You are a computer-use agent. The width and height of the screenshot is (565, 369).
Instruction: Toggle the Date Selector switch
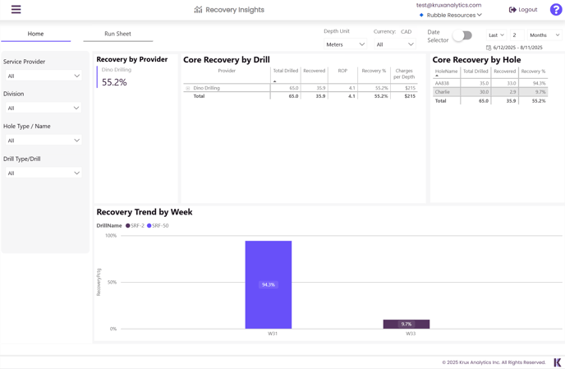coord(463,35)
